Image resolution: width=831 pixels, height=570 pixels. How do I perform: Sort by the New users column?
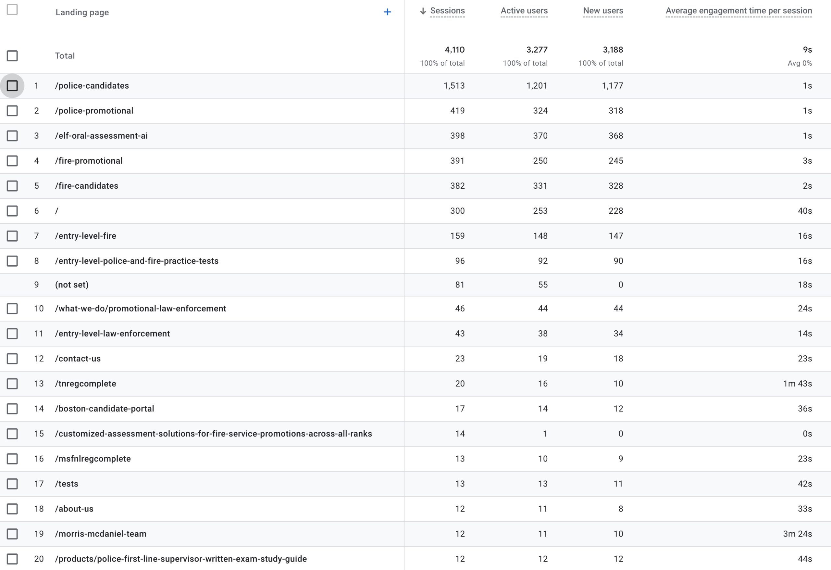(x=603, y=11)
